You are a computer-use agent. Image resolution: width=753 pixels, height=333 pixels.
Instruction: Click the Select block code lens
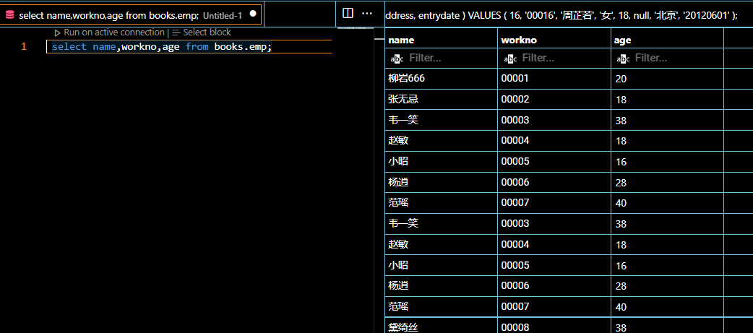202,33
